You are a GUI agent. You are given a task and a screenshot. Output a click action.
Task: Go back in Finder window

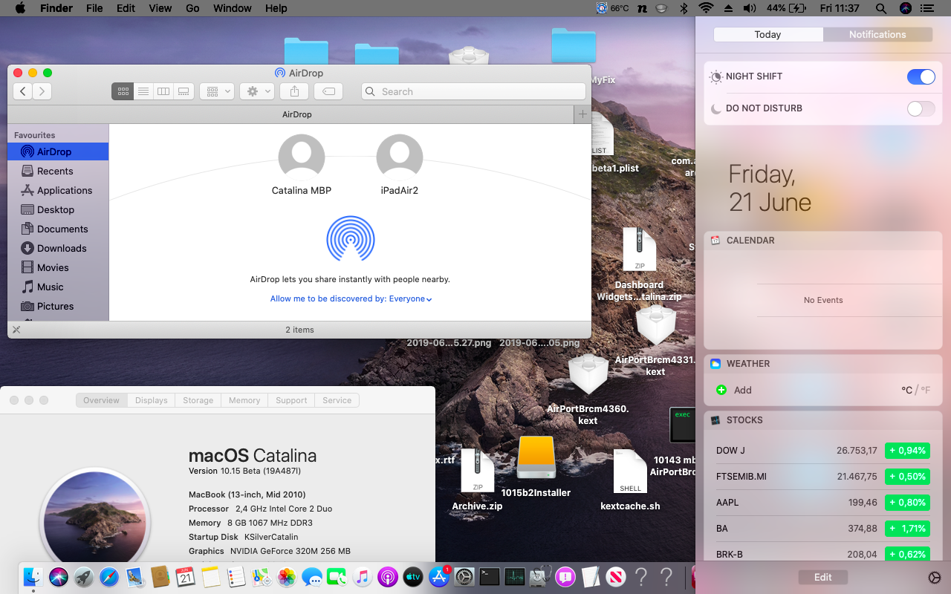tap(23, 91)
